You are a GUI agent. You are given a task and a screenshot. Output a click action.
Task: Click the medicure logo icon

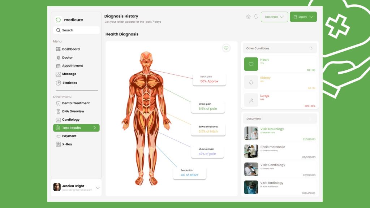point(58,20)
